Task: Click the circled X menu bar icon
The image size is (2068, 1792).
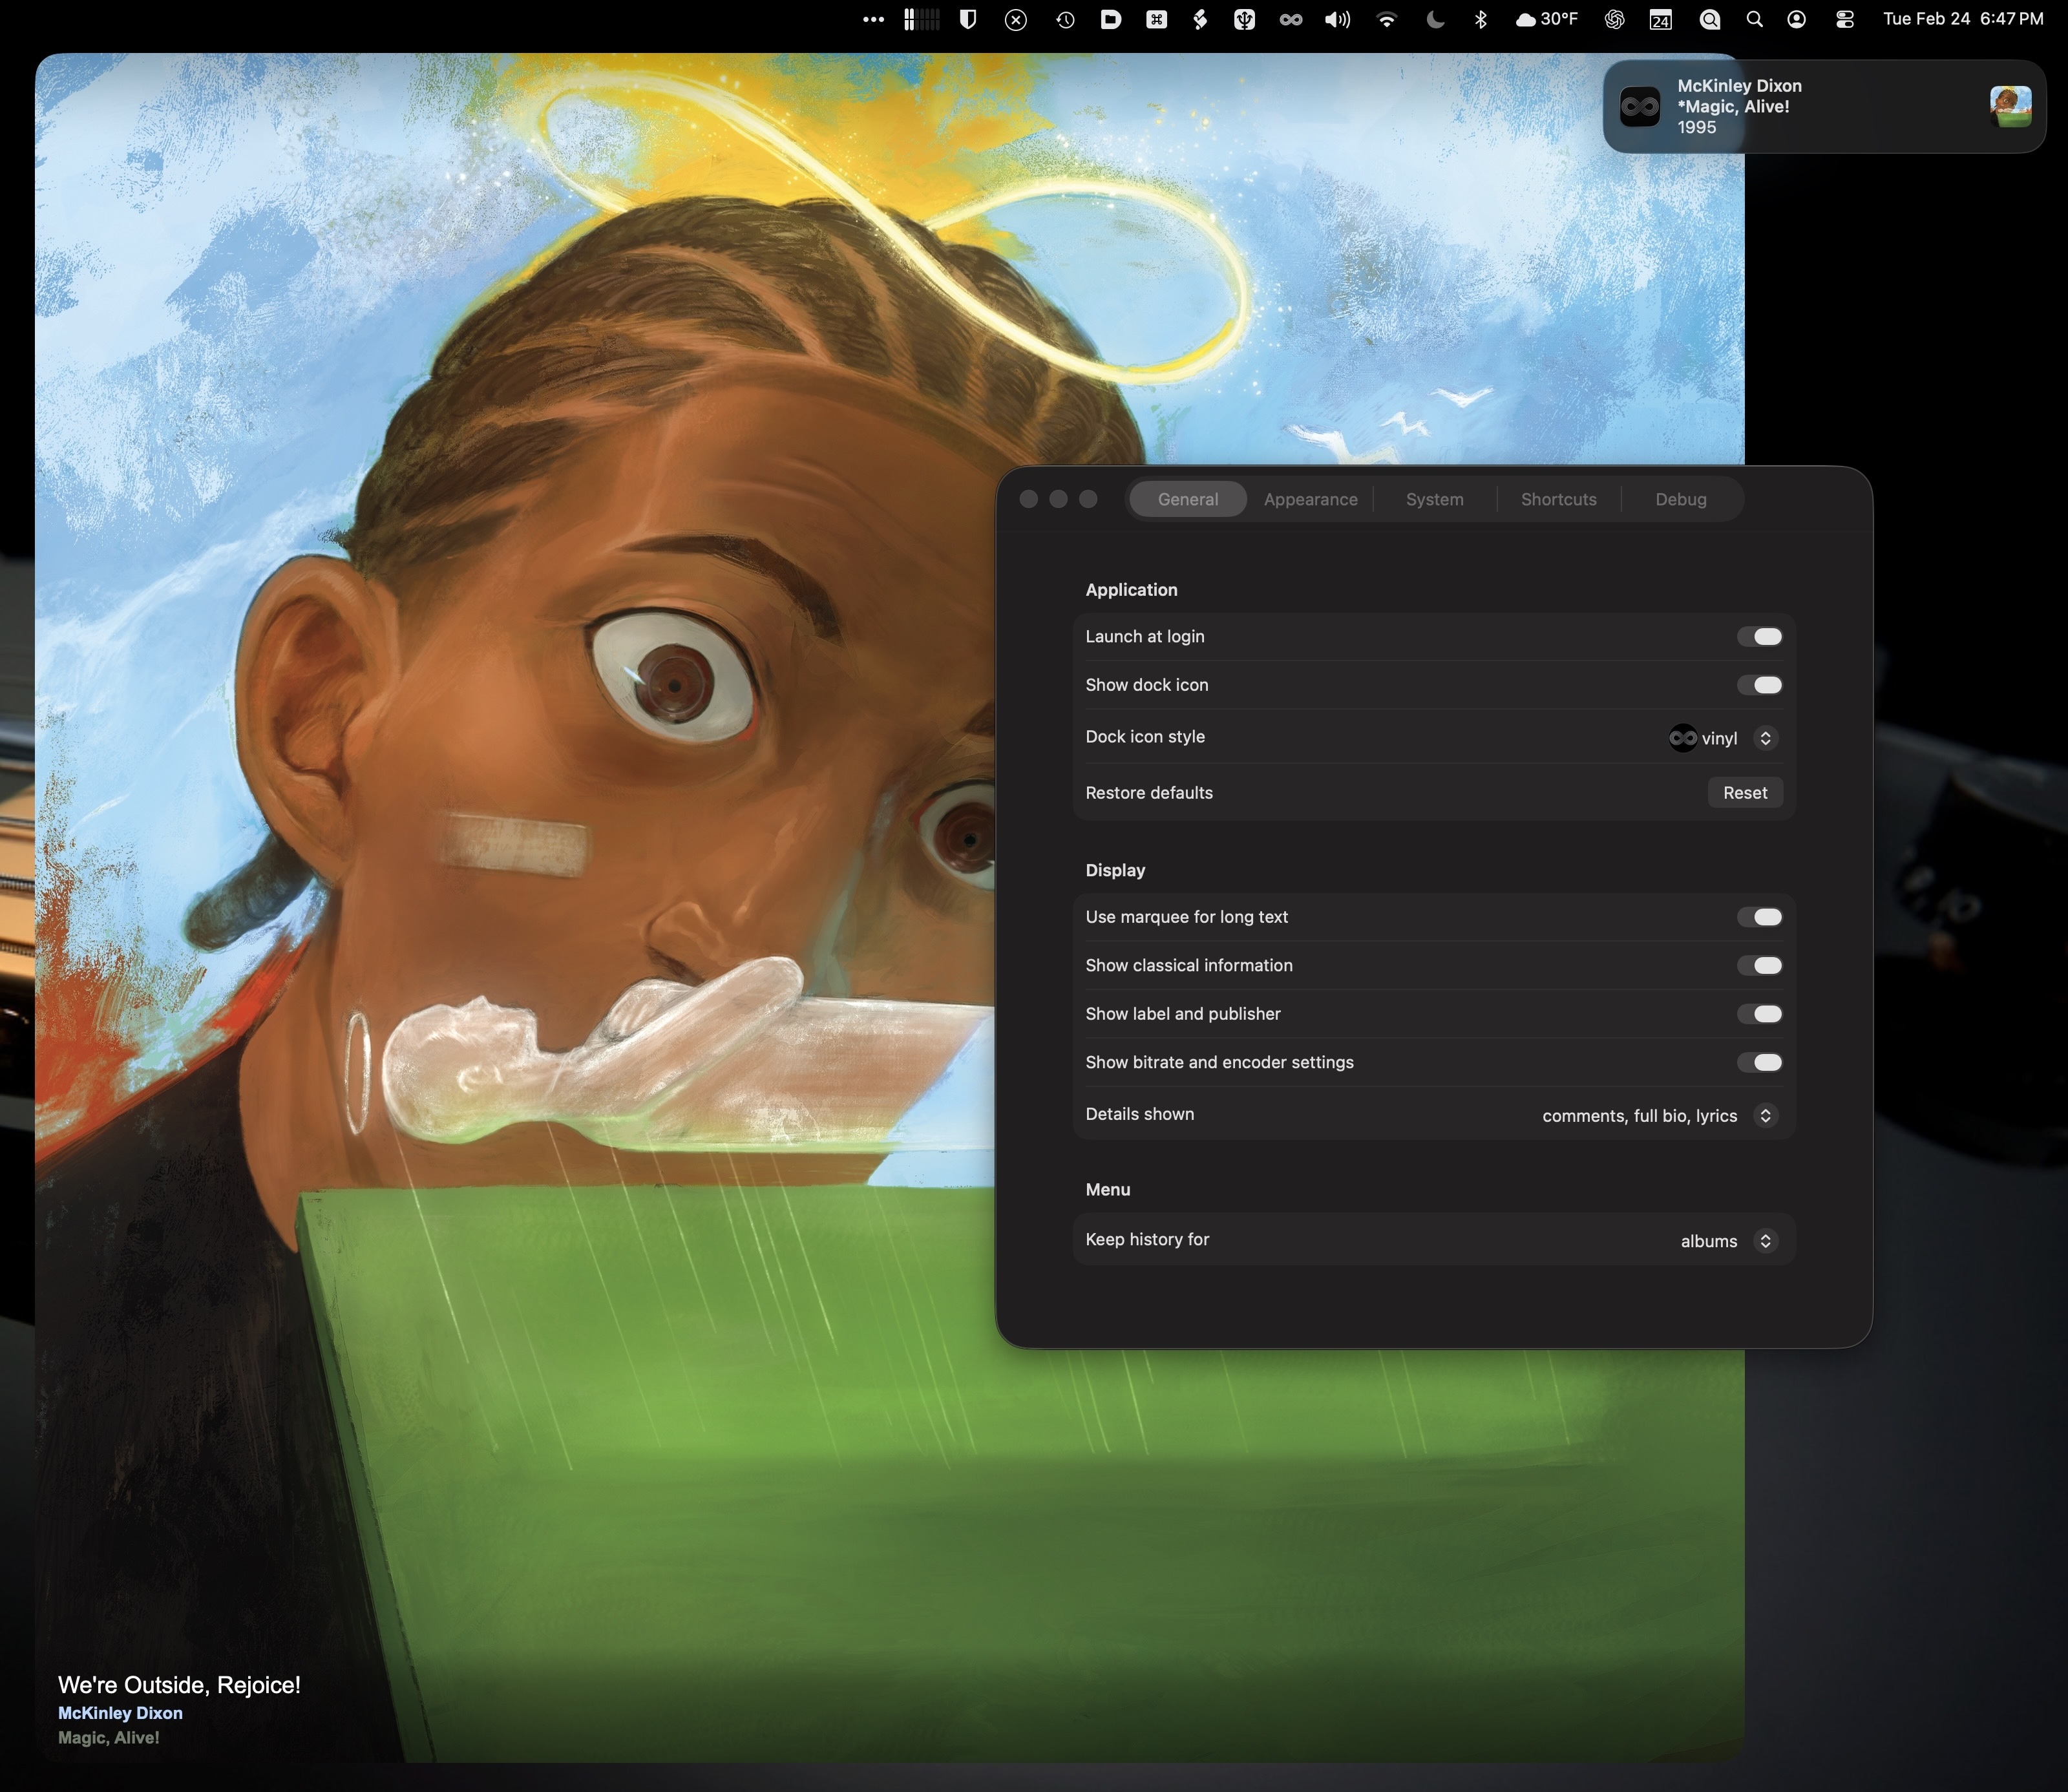Action: [x=1016, y=20]
